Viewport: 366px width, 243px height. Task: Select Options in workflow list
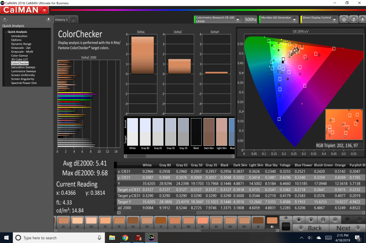point(16,40)
